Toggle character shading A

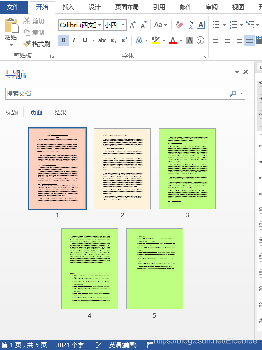[190, 40]
